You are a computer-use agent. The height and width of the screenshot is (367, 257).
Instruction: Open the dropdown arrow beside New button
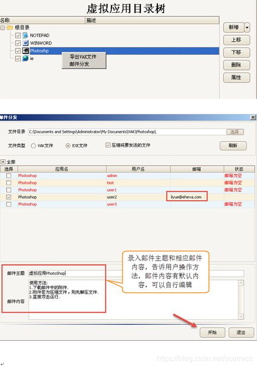(x=247, y=28)
